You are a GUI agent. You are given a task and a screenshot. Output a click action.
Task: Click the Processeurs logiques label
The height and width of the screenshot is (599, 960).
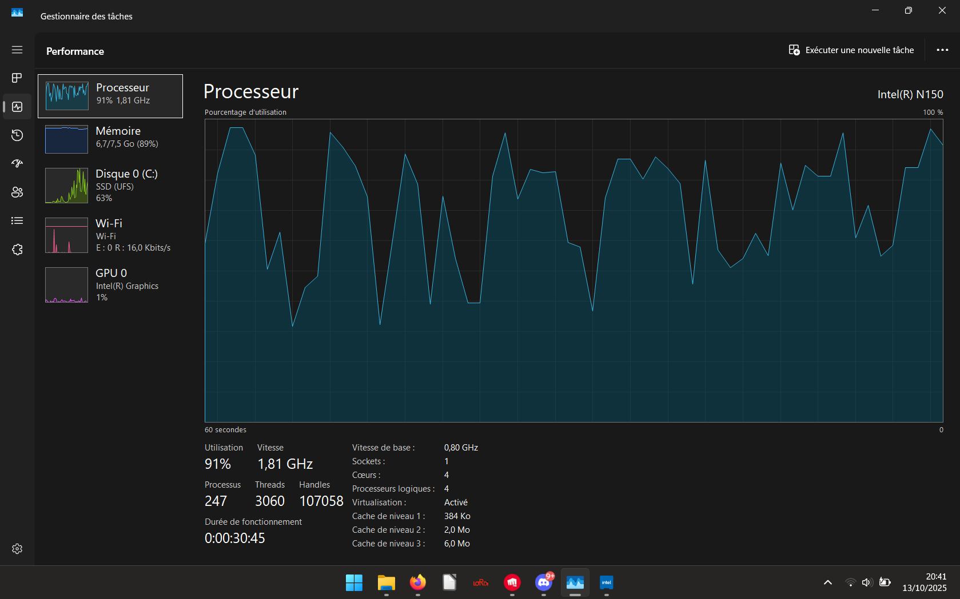[x=393, y=489]
